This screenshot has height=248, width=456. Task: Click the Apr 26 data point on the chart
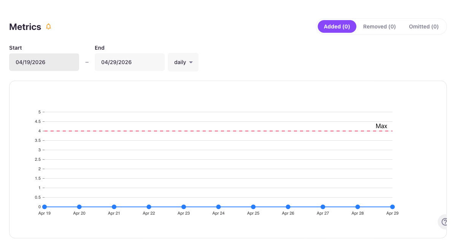point(288,207)
